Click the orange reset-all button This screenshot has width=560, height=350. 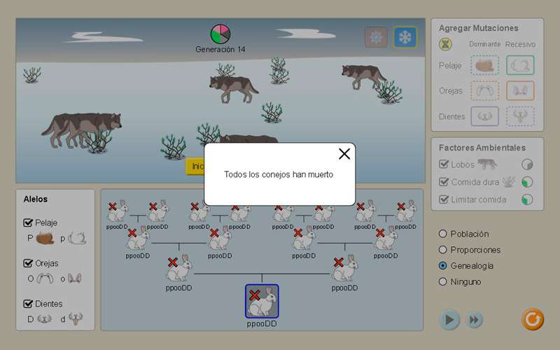click(x=532, y=319)
